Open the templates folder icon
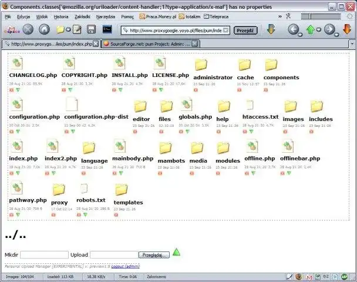Viewport: 357px width, 282px height. coord(121,190)
